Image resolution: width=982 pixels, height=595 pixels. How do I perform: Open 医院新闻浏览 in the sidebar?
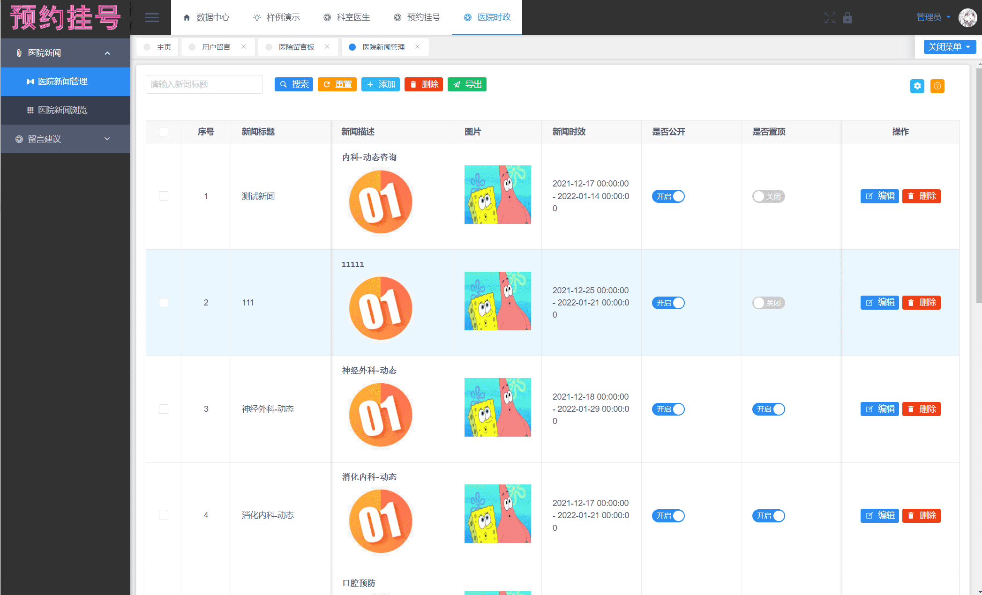coord(62,110)
